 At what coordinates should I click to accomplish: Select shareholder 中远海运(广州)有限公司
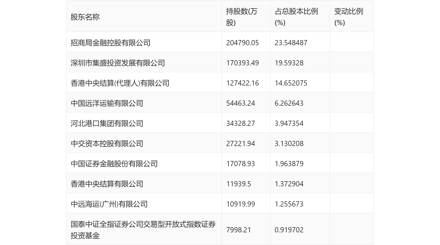click(109, 204)
